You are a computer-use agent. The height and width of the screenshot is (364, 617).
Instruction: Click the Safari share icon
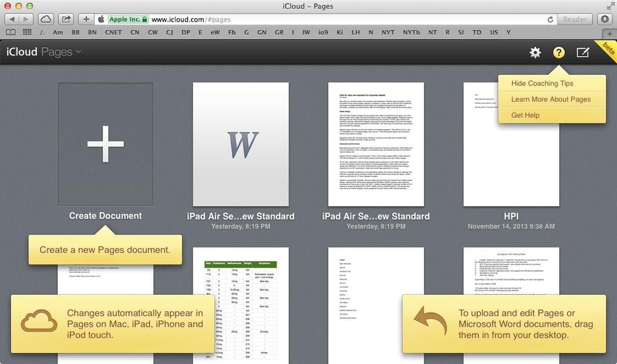pos(66,19)
